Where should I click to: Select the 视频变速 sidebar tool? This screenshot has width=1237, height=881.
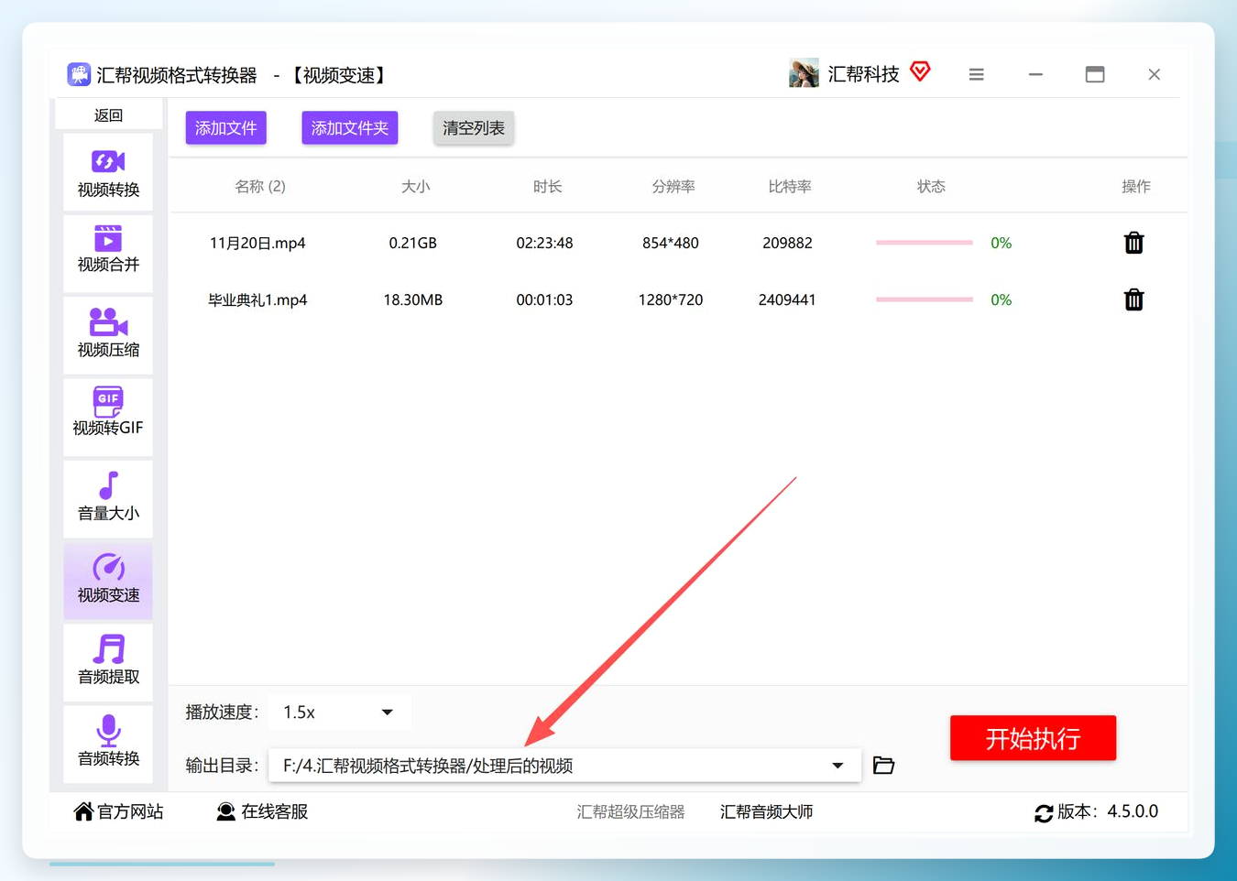[108, 580]
